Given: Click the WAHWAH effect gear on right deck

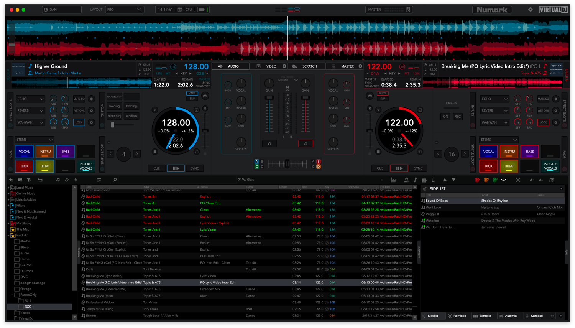Looking at the screenshot, I should (555, 122).
